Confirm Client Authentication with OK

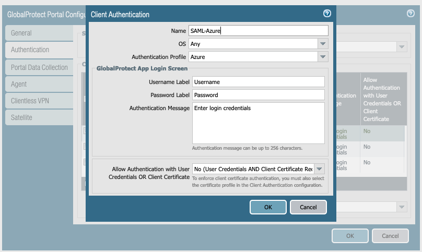[x=268, y=207]
